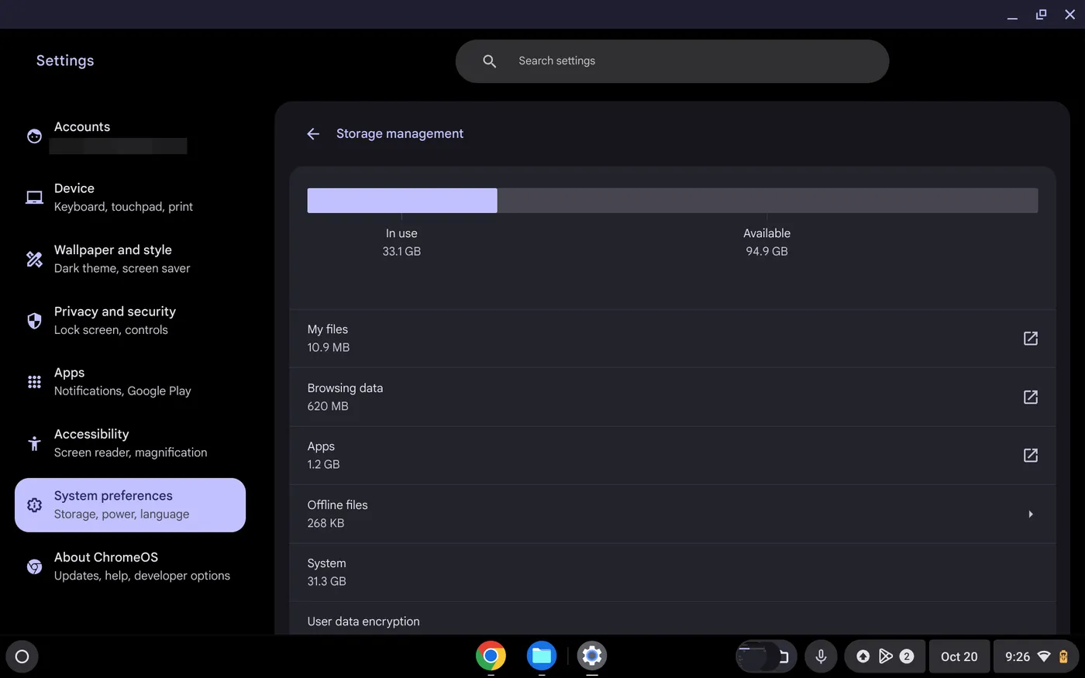
Task: Open Chrome browser from the shelf
Action: (x=491, y=656)
